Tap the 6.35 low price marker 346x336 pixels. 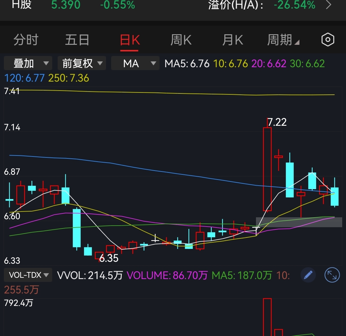pos(109,258)
